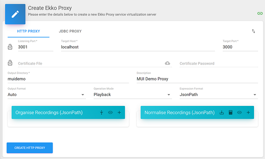Open the Output Format dropdown showing Auto
Screen dimensions: 265x159
(47, 94)
